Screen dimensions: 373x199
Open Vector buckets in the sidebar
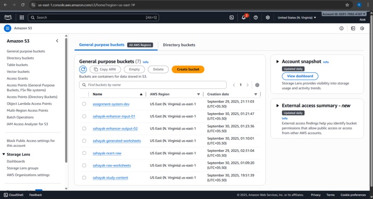[x=18, y=72]
